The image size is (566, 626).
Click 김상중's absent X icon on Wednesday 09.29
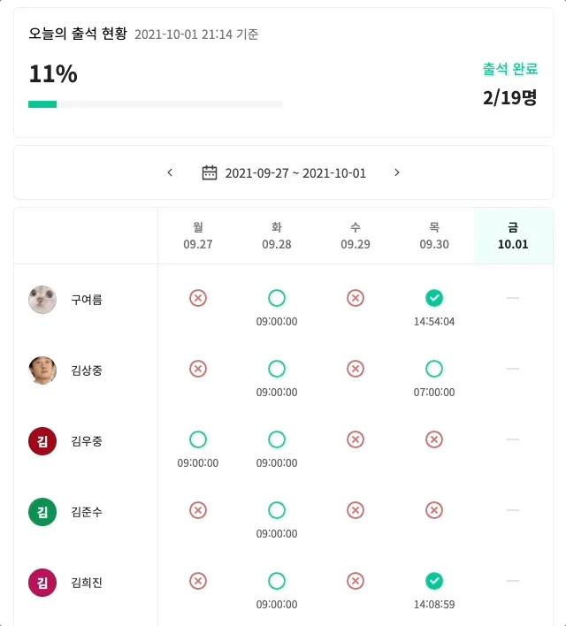(x=356, y=369)
